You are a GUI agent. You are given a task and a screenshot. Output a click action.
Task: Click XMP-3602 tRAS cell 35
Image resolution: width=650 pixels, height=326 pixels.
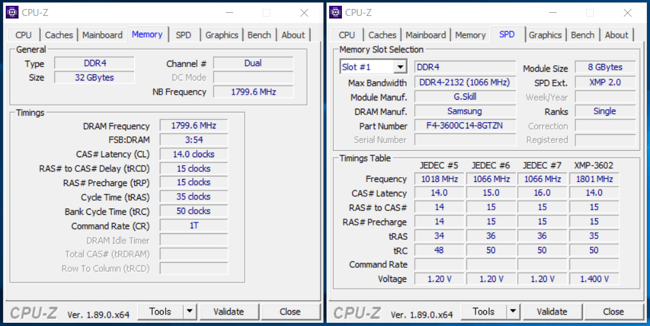pos(594,236)
